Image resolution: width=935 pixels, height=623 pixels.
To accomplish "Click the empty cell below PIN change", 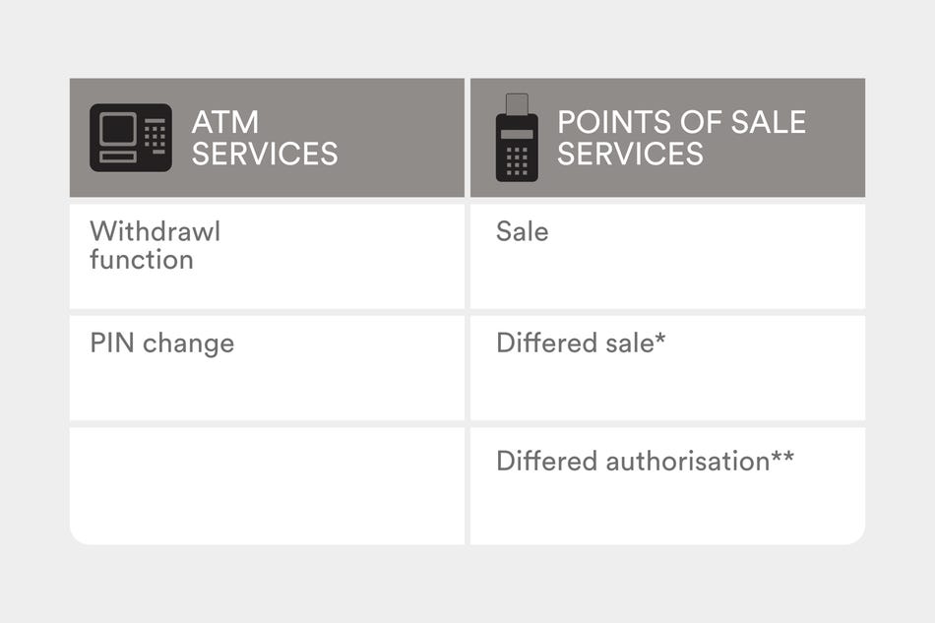I will pos(266,484).
